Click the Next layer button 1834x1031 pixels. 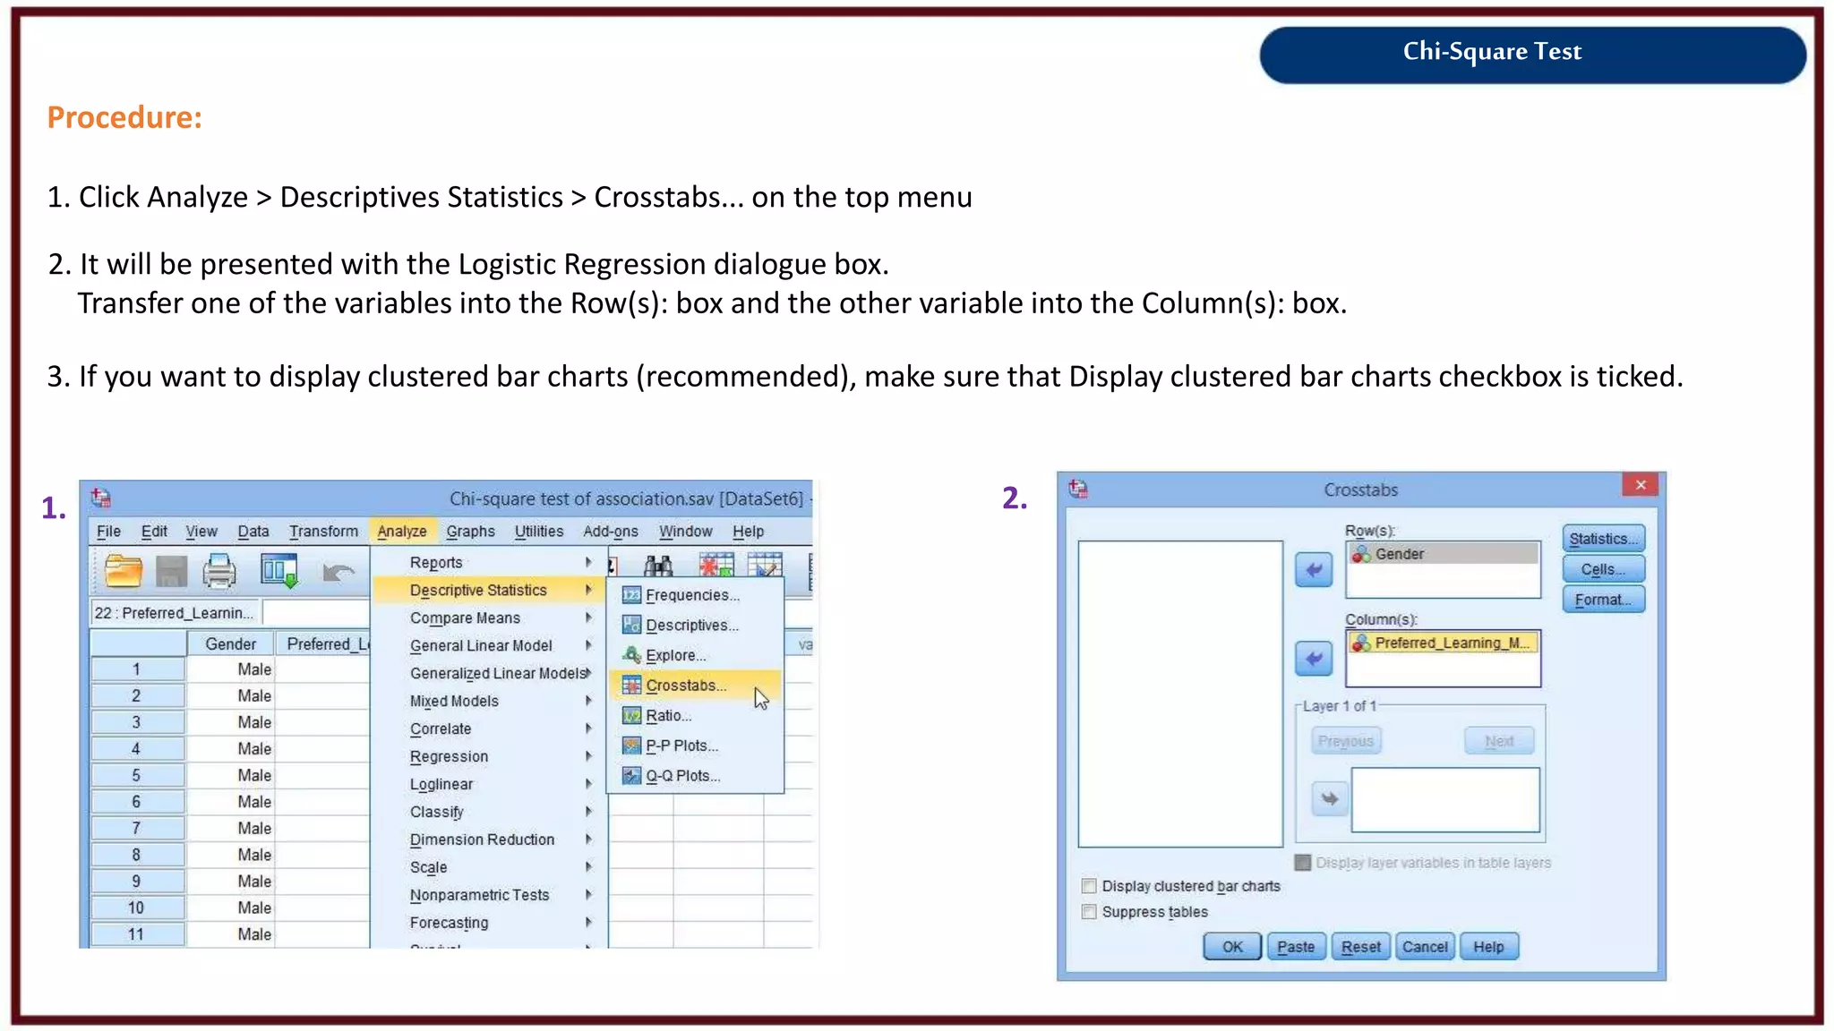[x=1499, y=741]
